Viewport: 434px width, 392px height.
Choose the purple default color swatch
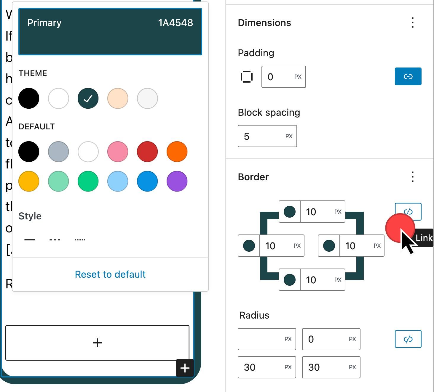pyautogui.click(x=177, y=181)
